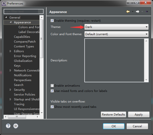This screenshot has width=153, height=135.
Task: Click the Description box scroll up arrow
Action: (x=146, y=41)
